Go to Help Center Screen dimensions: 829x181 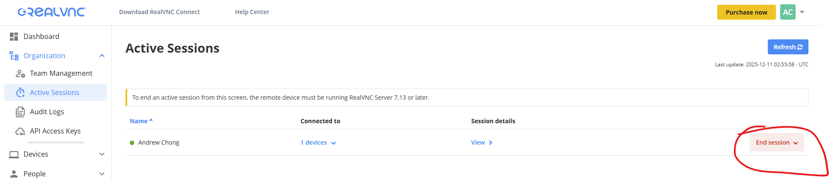click(252, 12)
